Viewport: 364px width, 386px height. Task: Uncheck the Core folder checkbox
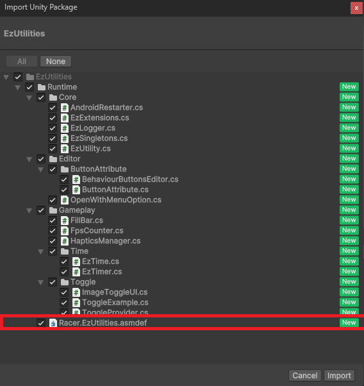click(41, 97)
